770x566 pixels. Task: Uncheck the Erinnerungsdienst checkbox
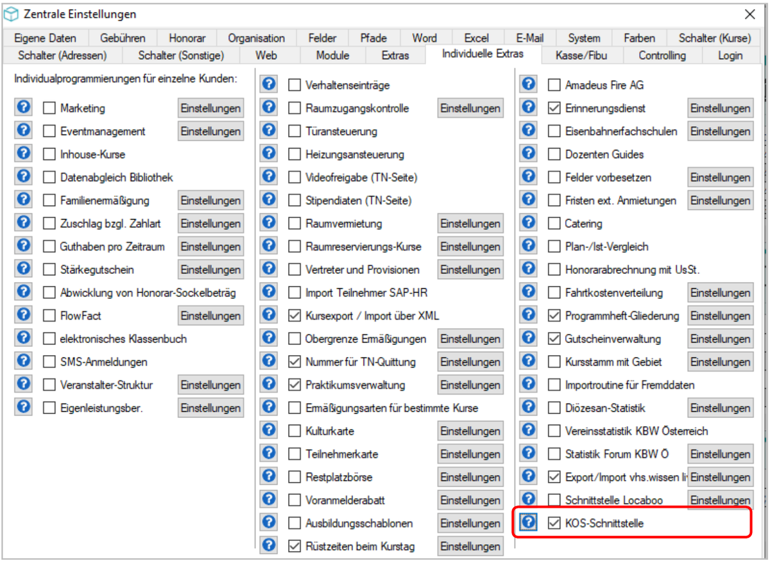554,108
